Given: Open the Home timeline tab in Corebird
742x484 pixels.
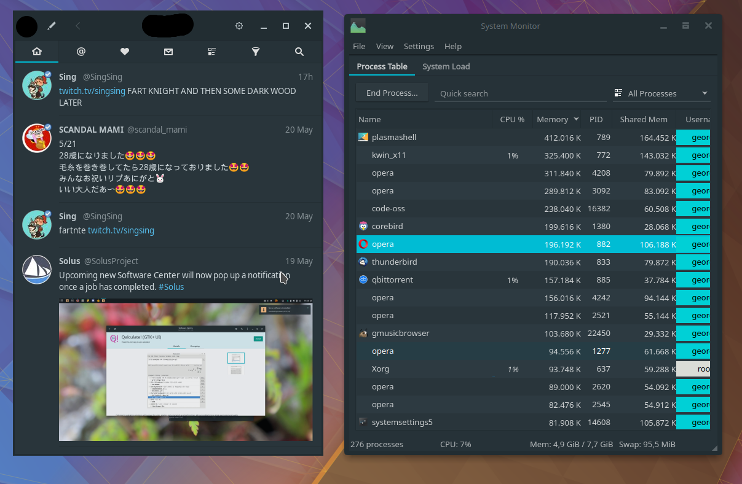Looking at the screenshot, I should (37, 52).
